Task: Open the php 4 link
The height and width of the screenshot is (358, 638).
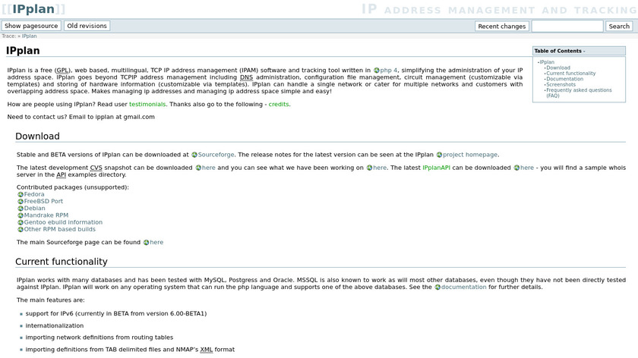Action: tap(389, 71)
